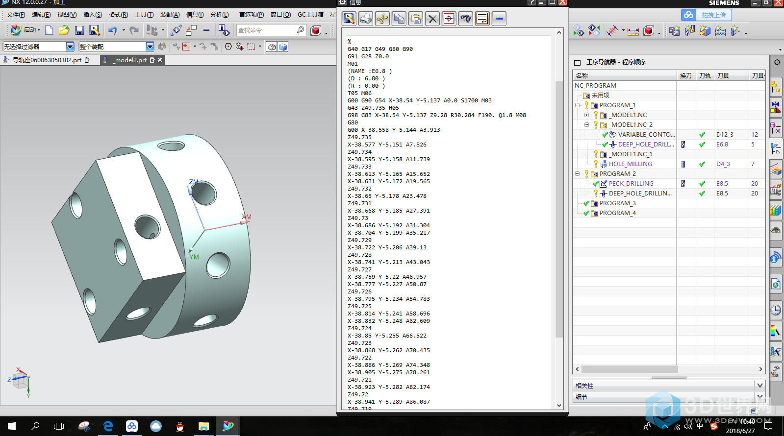The height and width of the screenshot is (436, 784).
Task: Click 拖拽上传 upload button
Action: point(707,15)
